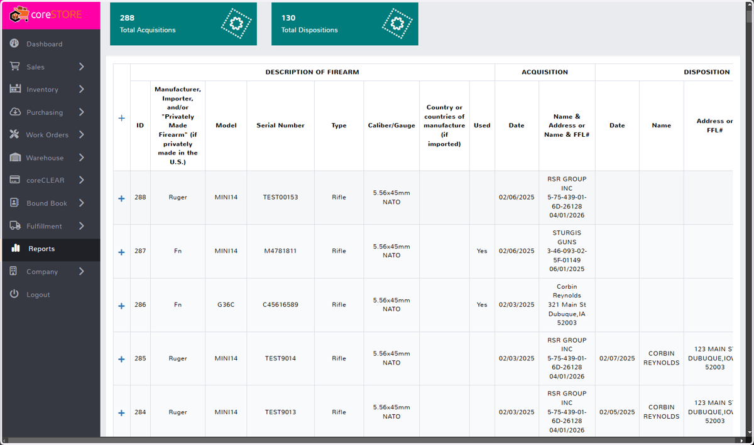Click disposition date 02/05/2025
Screen dimensions: 754x445
[x=617, y=412]
